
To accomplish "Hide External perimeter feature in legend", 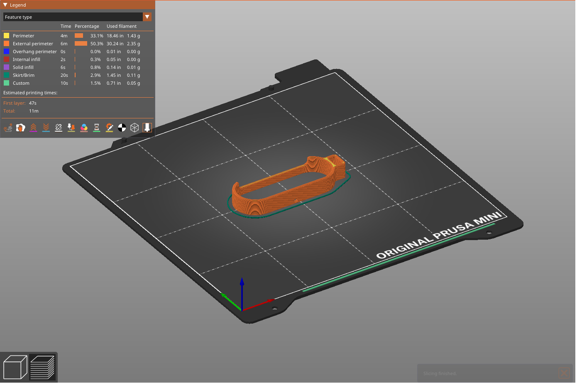I will [33, 44].
